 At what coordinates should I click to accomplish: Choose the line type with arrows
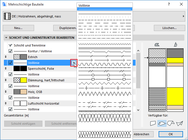coord(105,60)
